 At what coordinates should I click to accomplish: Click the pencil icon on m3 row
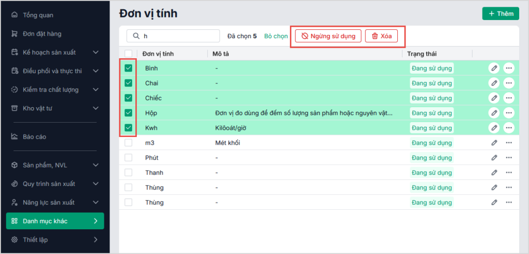coord(494,143)
